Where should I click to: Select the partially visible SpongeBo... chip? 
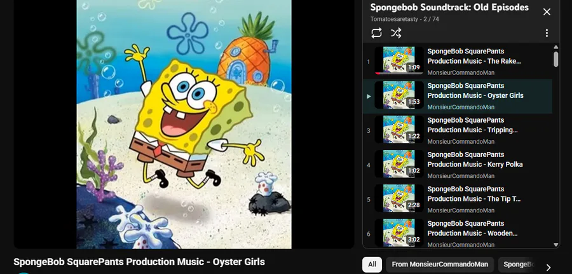(x=518, y=264)
